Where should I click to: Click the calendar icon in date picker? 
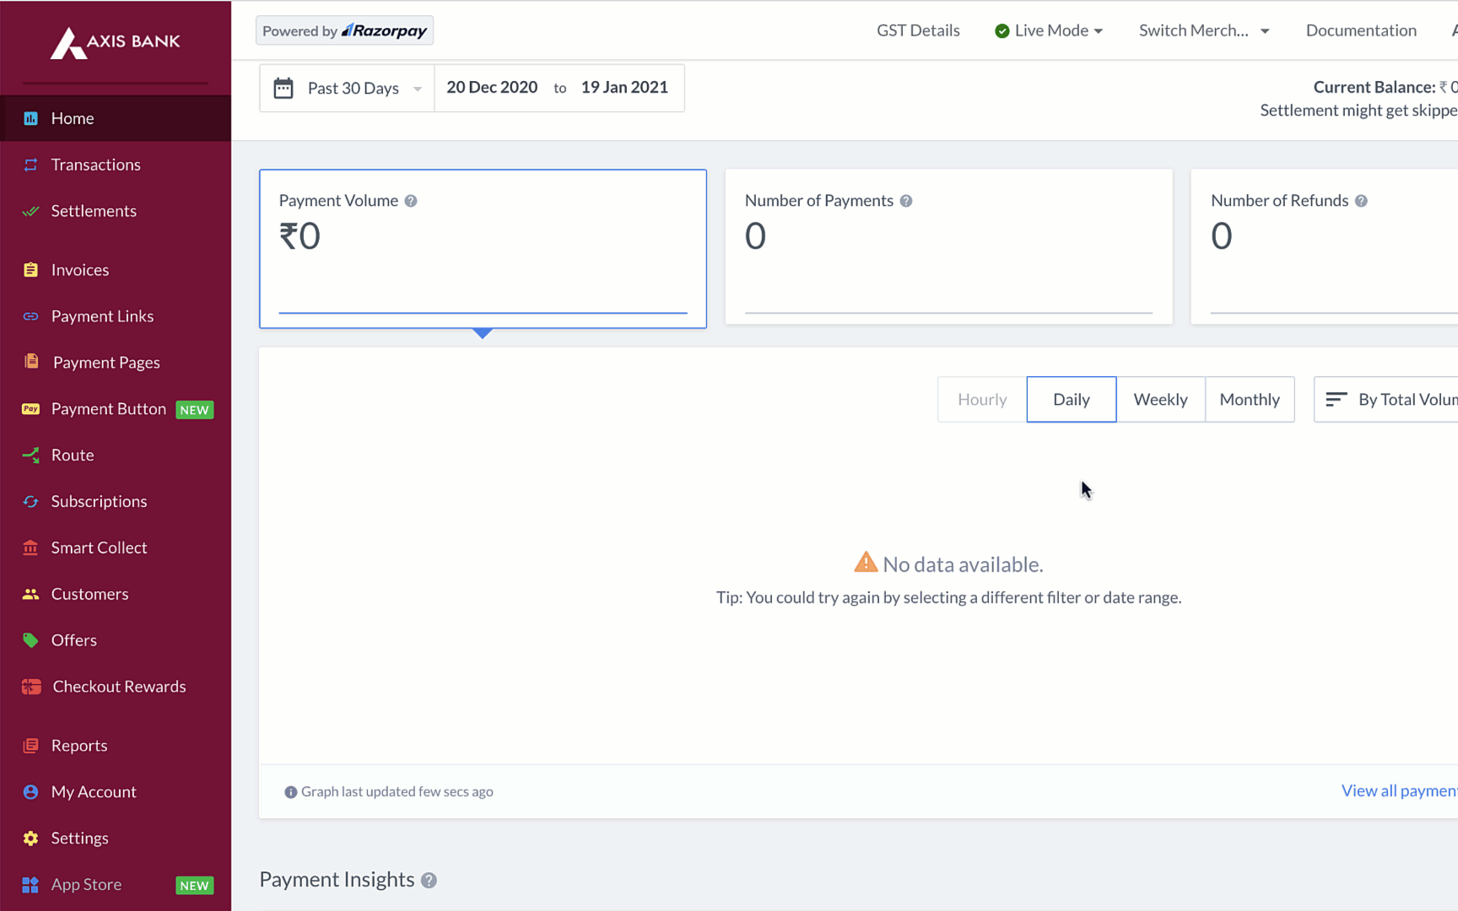[283, 88]
